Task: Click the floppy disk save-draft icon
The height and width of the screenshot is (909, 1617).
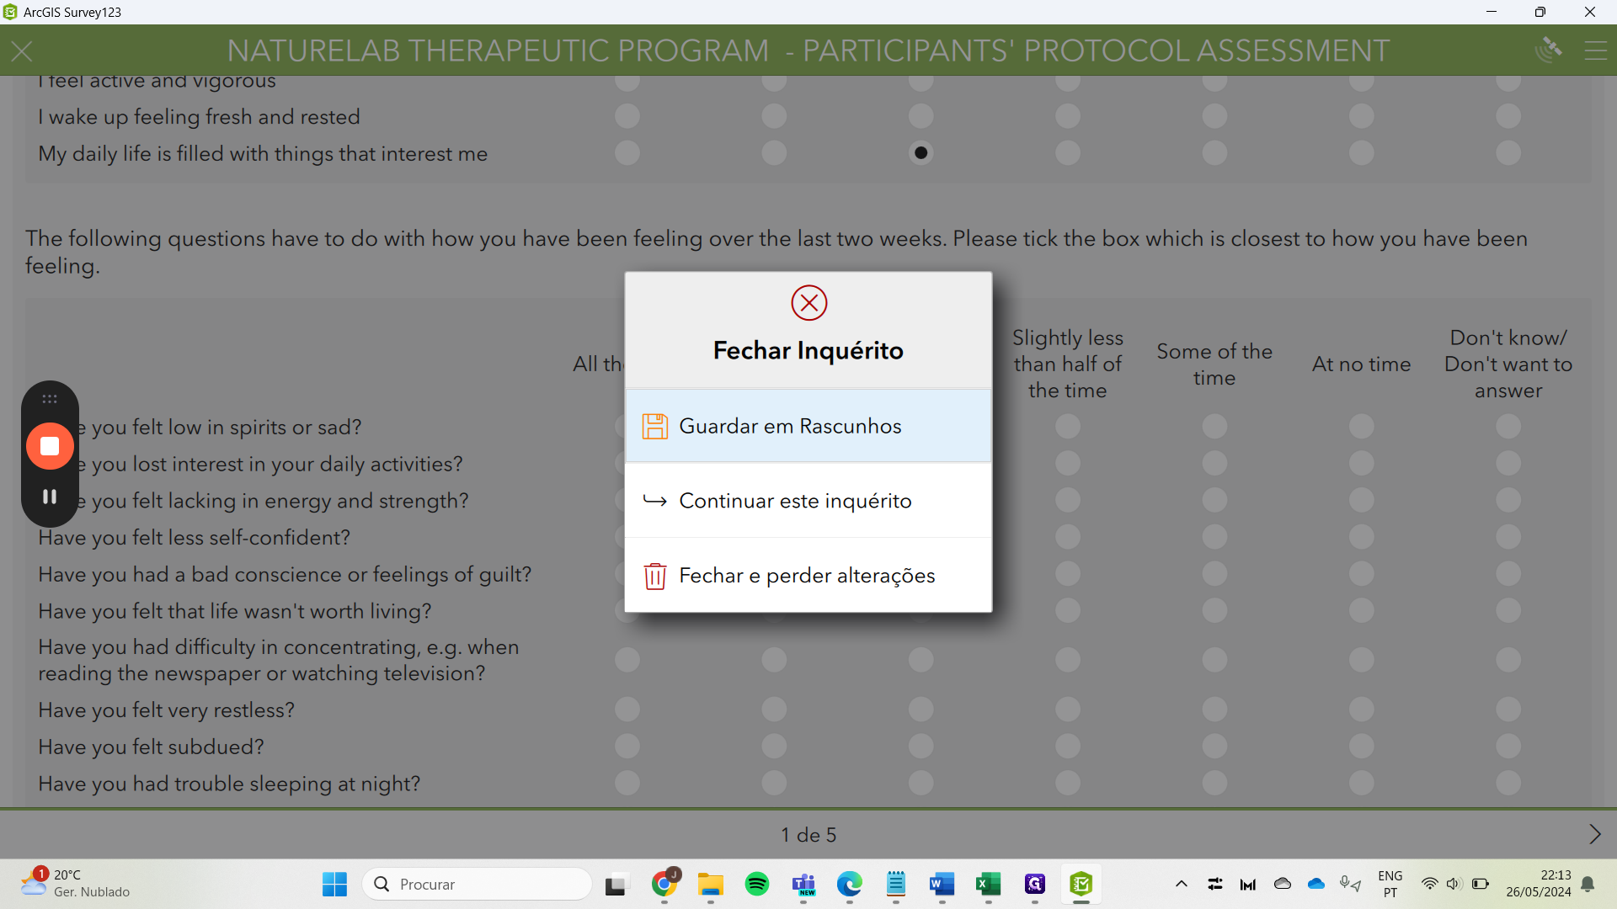Action: [x=654, y=427]
